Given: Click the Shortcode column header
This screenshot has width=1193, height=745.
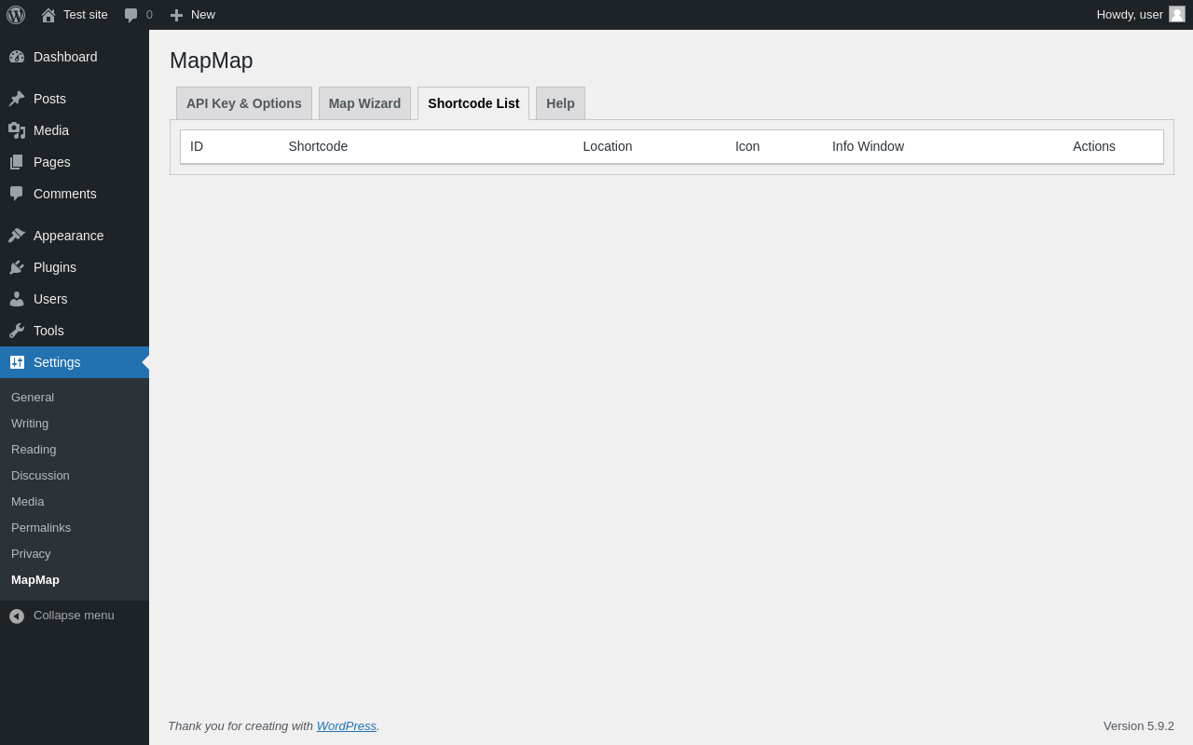Looking at the screenshot, I should [318, 146].
